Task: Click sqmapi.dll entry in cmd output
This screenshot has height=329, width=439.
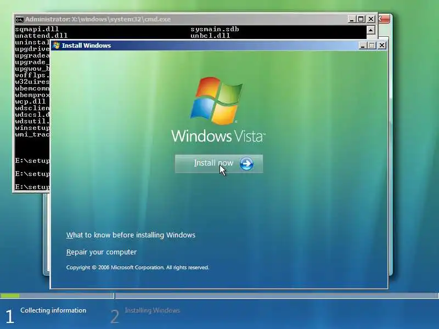Action: click(37, 29)
